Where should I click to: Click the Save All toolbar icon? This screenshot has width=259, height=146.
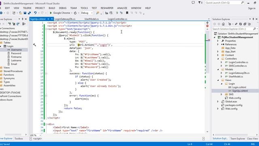[30, 13]
